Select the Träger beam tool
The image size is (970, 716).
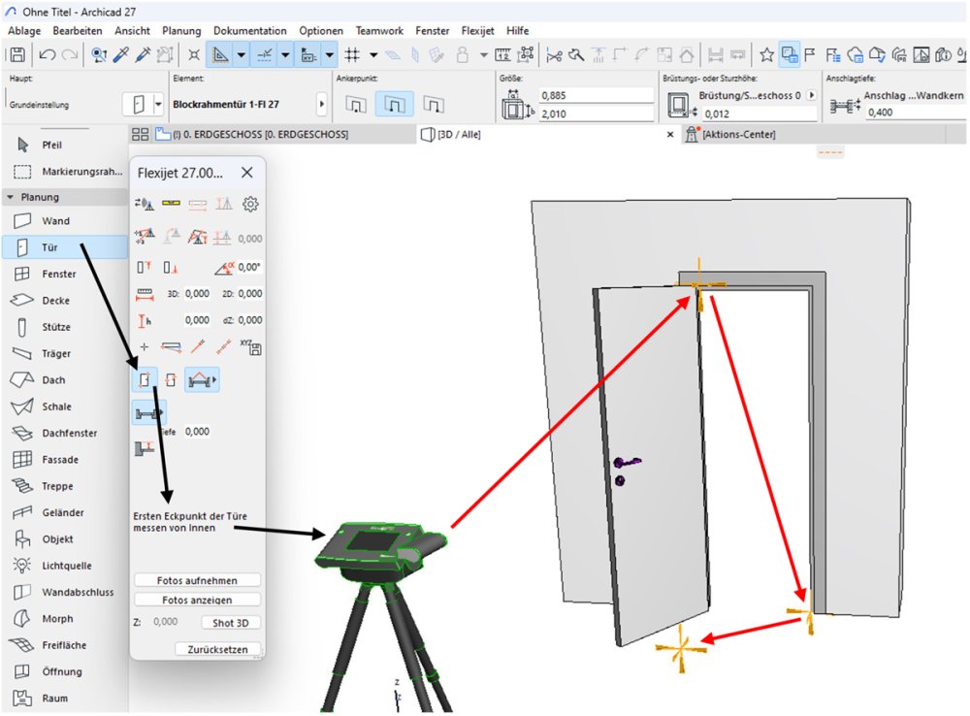(x=64, y=353)
